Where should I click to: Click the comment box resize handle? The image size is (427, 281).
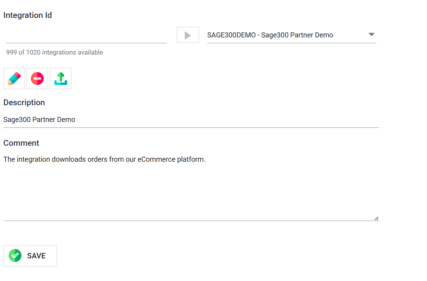coord(376,218)
